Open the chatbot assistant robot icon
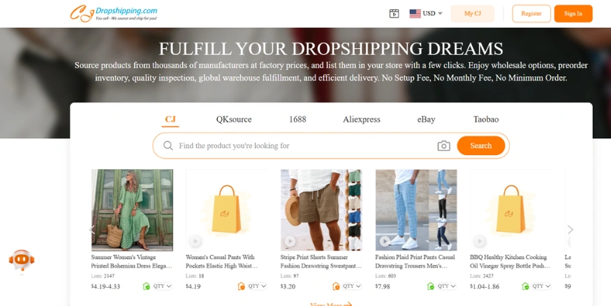The height and width of the screenshot is (306, 611). pyautogui.click(x=22, y=260)
